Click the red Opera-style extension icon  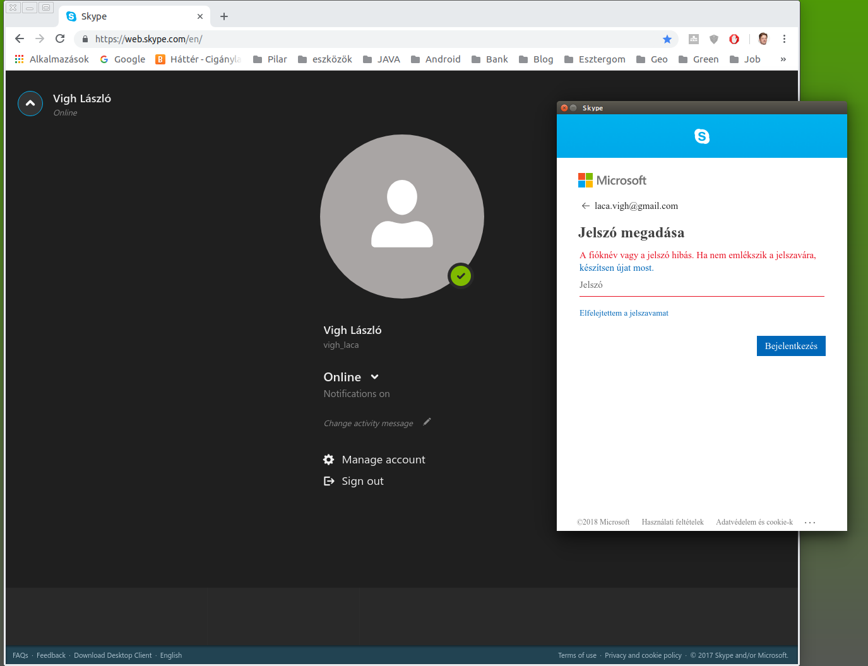click(x=734, y=39)
